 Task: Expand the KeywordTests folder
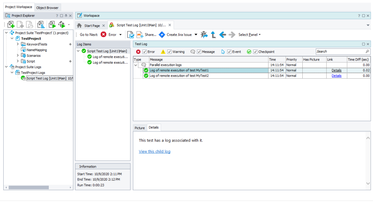[x=17, y=44]
